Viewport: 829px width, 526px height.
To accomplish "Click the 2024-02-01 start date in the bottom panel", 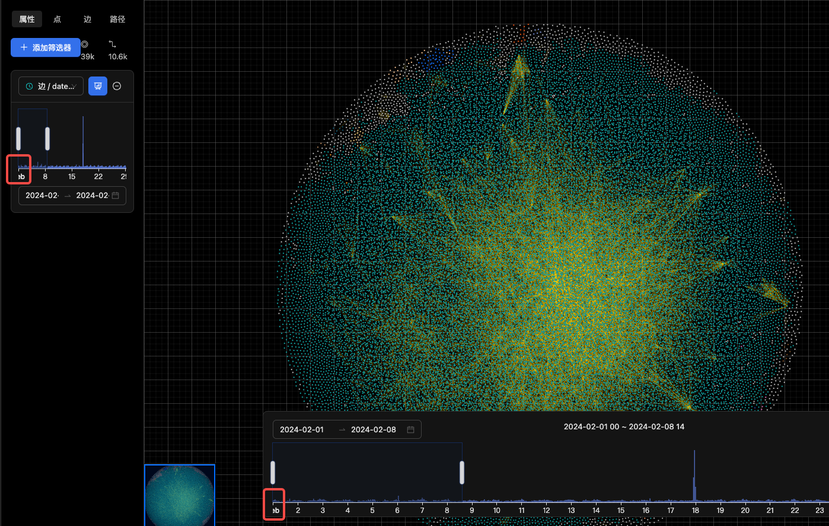I will [302, 429].
